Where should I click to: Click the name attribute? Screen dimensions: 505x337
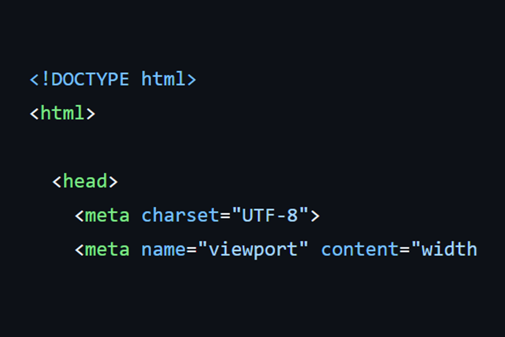[x=163, y=250]
